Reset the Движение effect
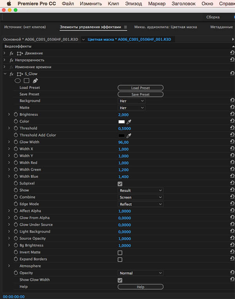The image size is (235, 299). 232,53
